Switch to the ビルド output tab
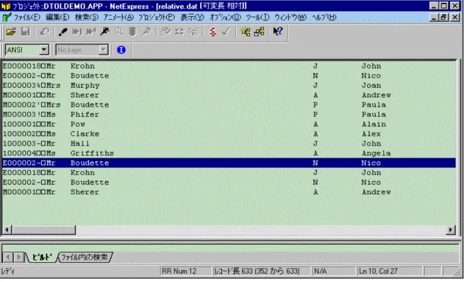Viewport: 464px width, 282px height. [x=42, y=257]
